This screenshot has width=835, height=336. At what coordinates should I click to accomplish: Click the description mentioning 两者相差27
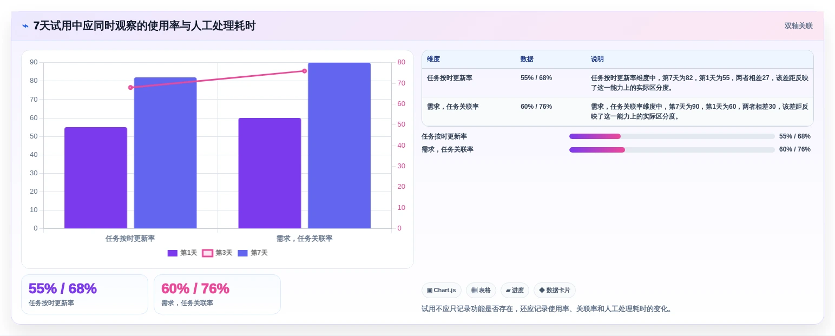pos(700,83)
